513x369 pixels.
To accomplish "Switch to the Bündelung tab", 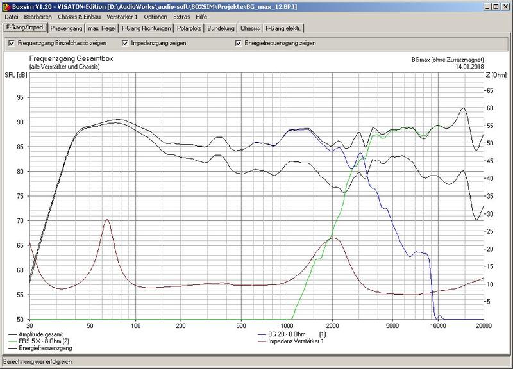I will 221,28.
